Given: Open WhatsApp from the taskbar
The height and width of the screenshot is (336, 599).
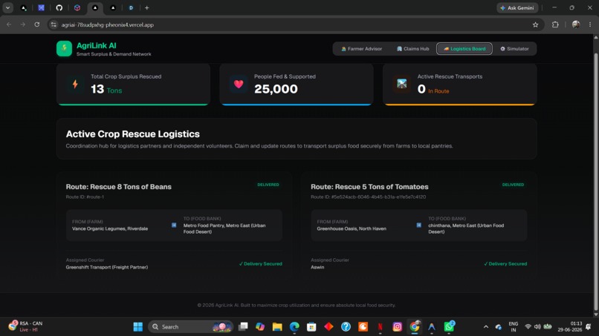Looking at the screenshot, I should pyautogui.click(x=449, y=327).
